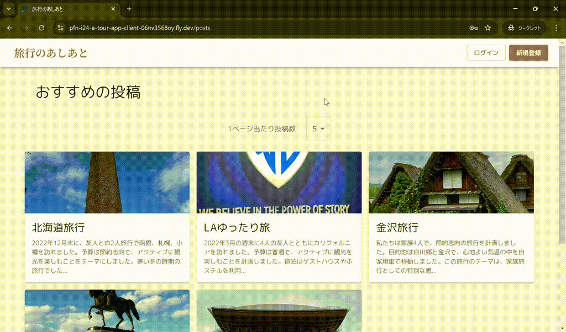This screenshot has height=332, width=566.
Task: Go back to the previous page
Action: click(10, 28)
